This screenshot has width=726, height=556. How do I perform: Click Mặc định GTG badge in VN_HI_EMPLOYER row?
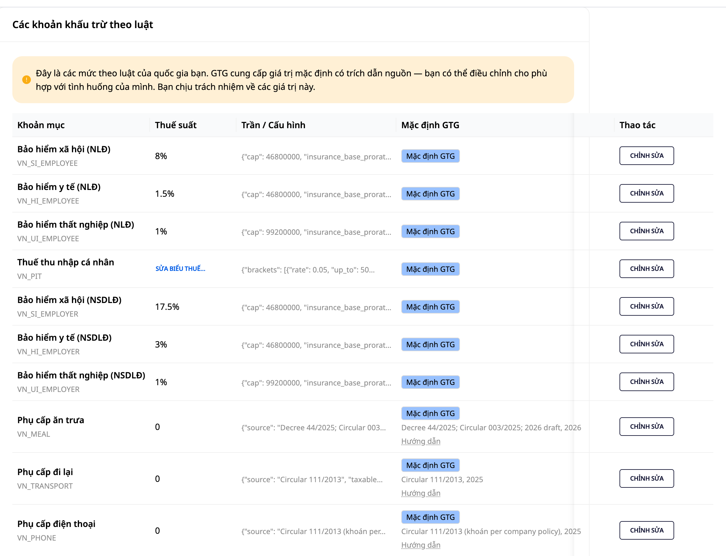tap(430, 344)
